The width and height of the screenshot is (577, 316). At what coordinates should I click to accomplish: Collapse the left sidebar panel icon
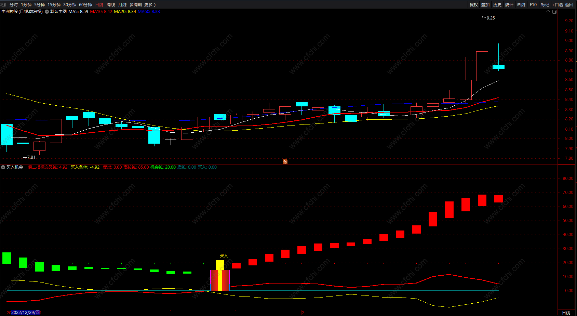(3, 4)
